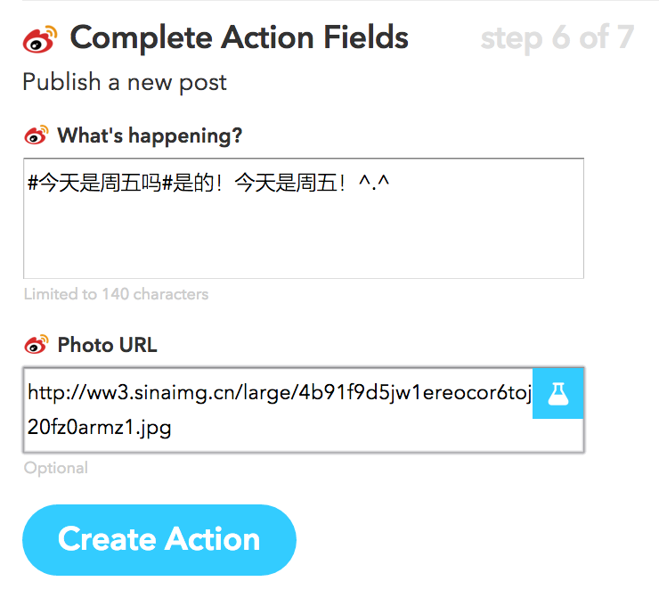Click the What's happening? label
This screenshot has width=659, height=606.
150,136
